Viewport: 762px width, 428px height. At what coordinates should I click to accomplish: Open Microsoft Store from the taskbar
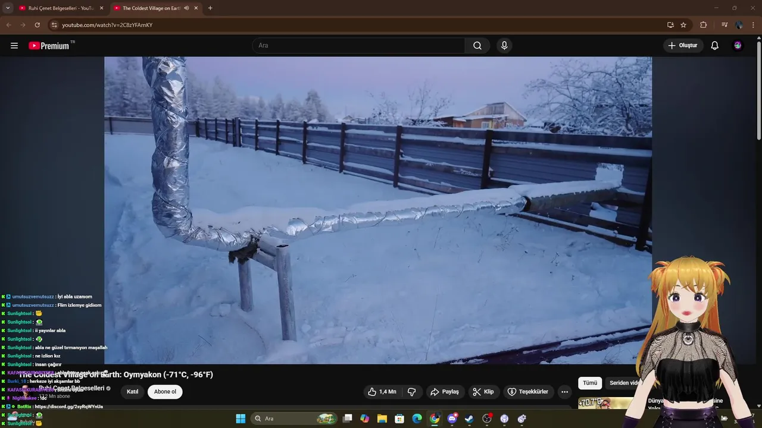[399, 418]
